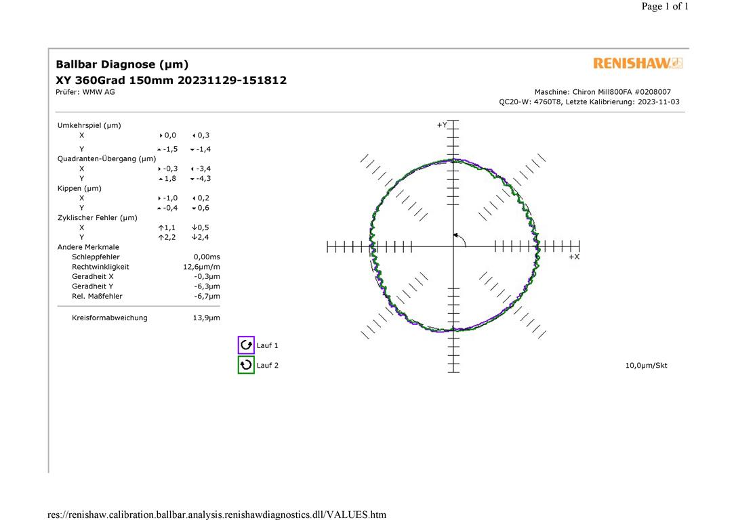736x520 pixels.
Task: Click the Geradheit X value '-0,3µm'
Action: 207,277
